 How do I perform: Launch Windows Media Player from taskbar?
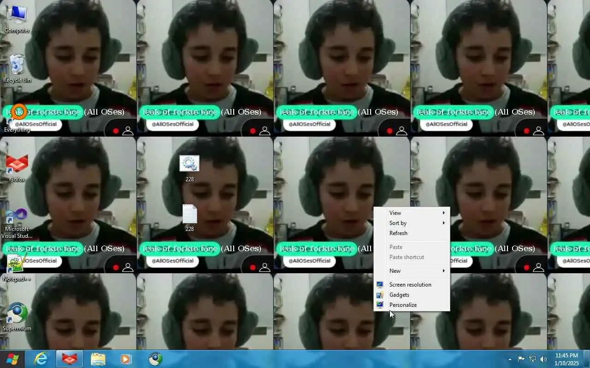[126, 359]
